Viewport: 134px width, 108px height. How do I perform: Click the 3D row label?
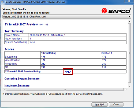click(x=6, y=67)
